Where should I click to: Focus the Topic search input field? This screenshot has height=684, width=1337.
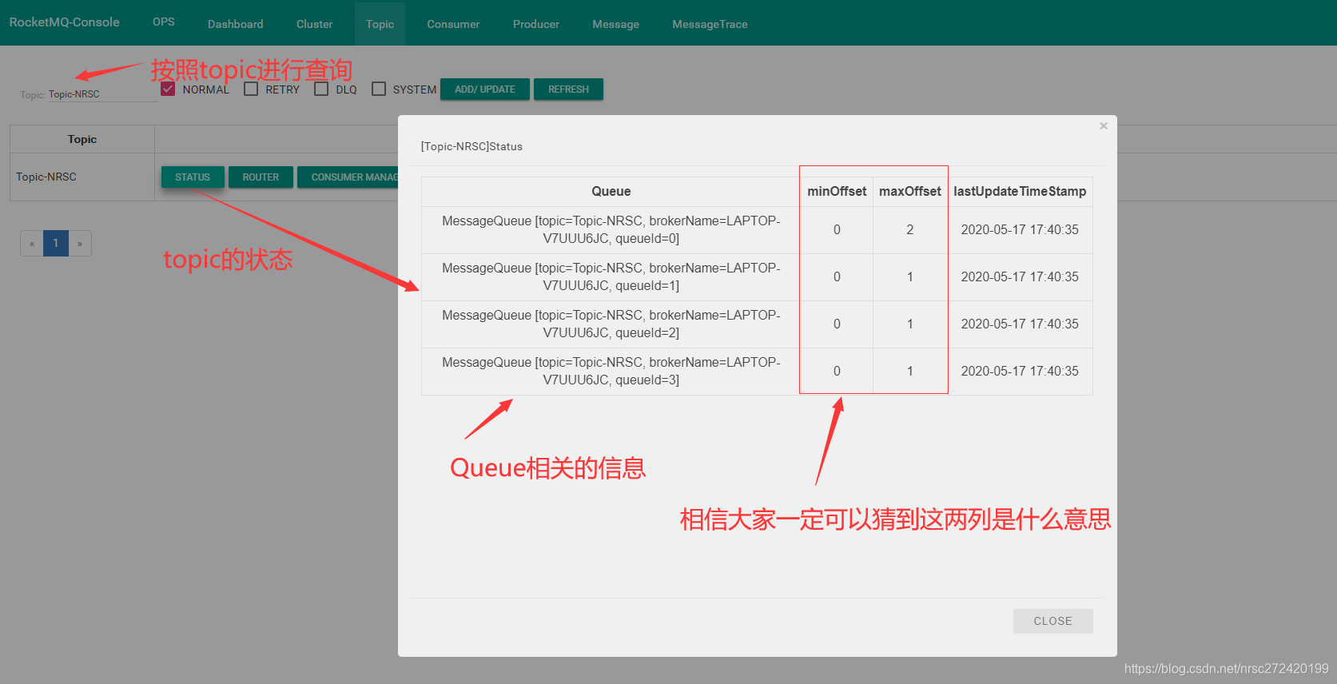click(102, 94)
